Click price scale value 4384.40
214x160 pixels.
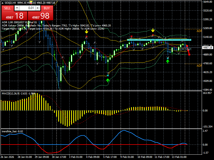pyautogui.click(x=208, y=90)
